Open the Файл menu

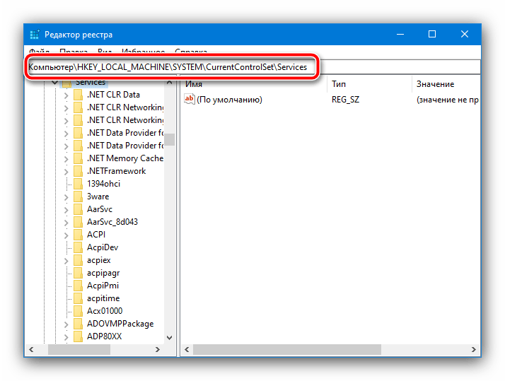pyautogui.click(x=40, y=52)
